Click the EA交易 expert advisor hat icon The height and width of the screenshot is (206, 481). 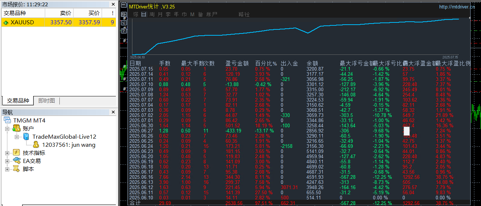pyautogui.click(x=17, y=161)
